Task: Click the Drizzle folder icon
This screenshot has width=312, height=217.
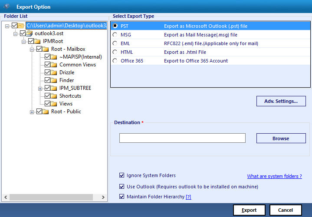Action: click(x=54, y=72)
